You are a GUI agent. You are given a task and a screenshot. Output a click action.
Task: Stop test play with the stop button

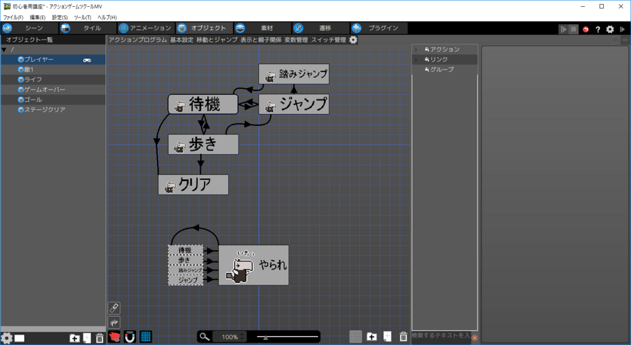pos(574,29)
